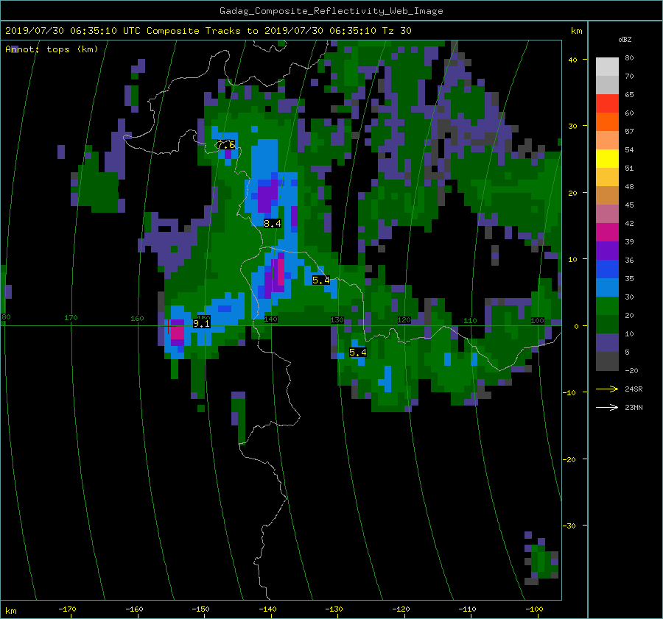Click the 100 range ring label
Viewport: 663px width, 619px height.
point(538,320)
